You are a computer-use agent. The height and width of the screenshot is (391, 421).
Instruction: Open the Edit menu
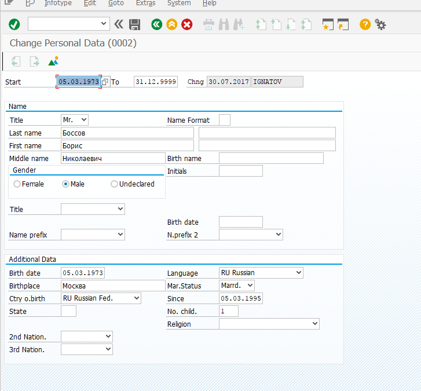(x=90, y=3)
